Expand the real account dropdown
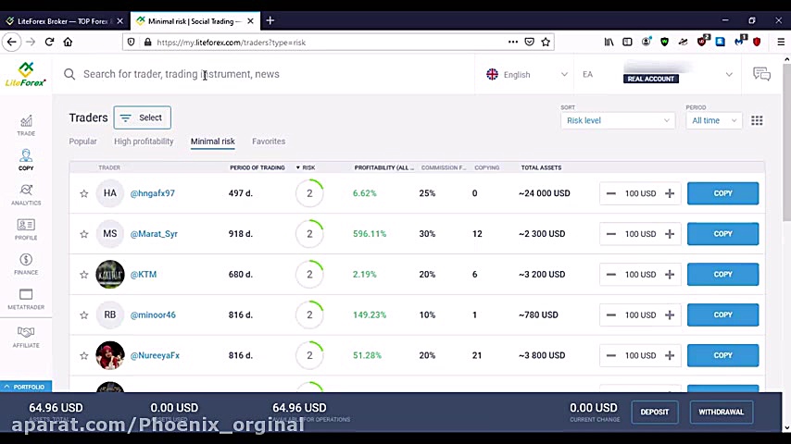Viewport: 791px width, 444px height. point(729,75)
